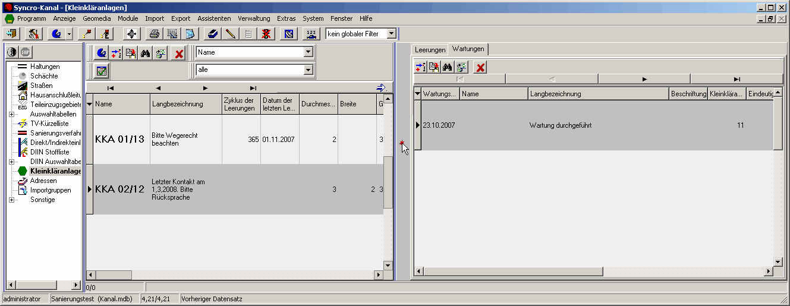Open the Geomedia menu
This screenshot has width=790, height=306.
[x=97, y=18]
